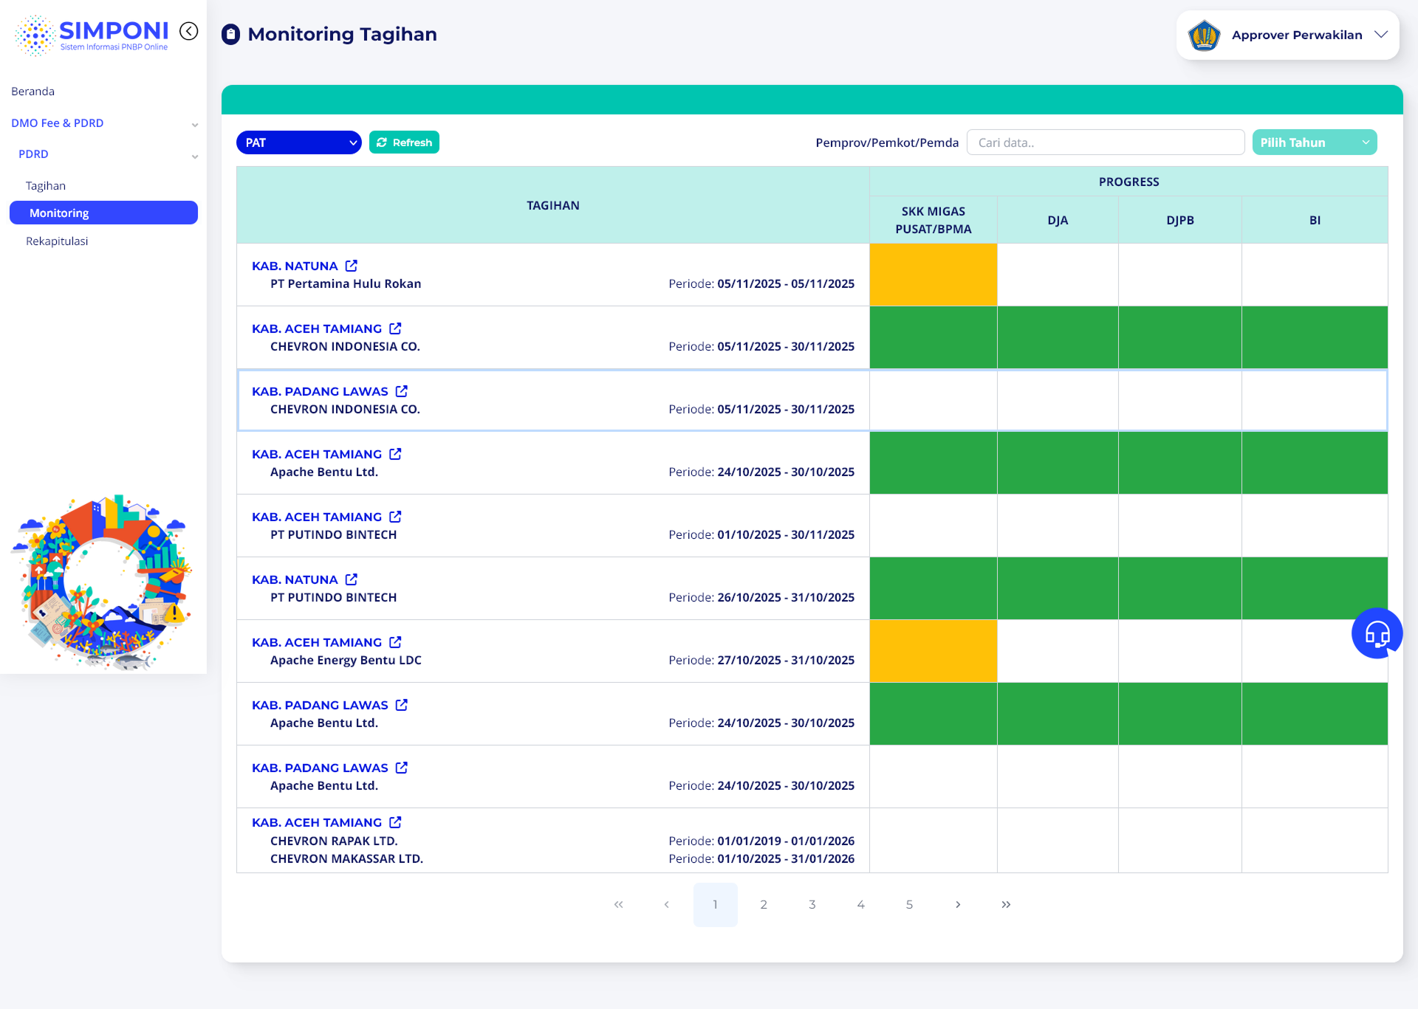Screen dimensions: 1418x1009
Task: Open external link icon for KAB. NATUNA PT PUTINDO BINTECH row
Action: coord(352,579)
